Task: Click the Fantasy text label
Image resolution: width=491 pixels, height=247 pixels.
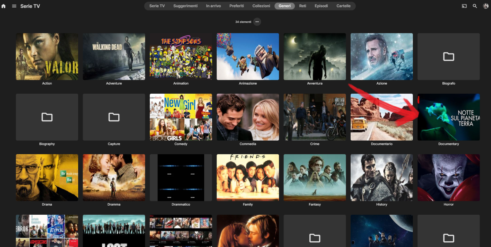Action: (x=315, y=204)
